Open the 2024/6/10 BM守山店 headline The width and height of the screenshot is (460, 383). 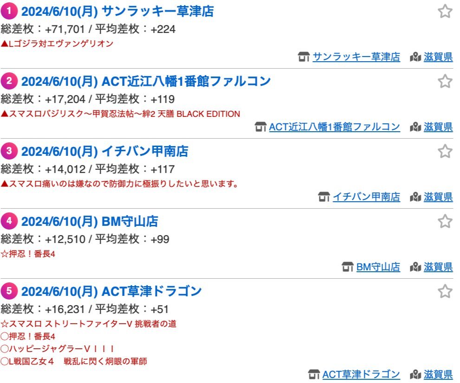90,222
